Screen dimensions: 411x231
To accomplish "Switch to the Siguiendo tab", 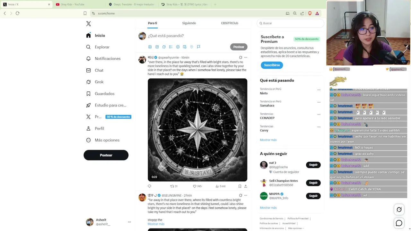I will coord(189,23).
